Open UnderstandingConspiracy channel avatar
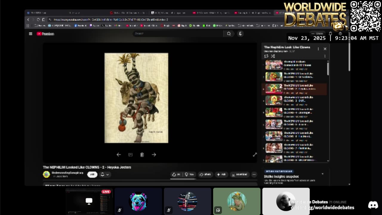 [x=46, y=174]
